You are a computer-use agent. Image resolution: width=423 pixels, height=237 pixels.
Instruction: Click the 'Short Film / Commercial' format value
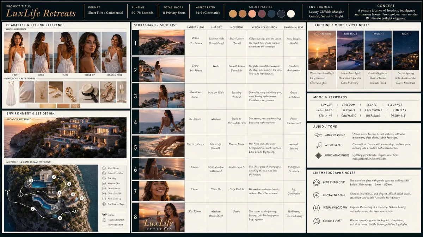coord(106,13)
